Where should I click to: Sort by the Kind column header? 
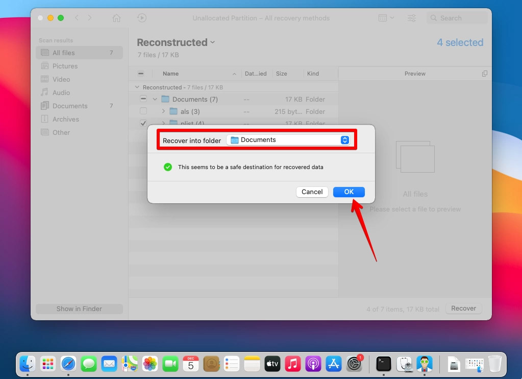(313, 74)
